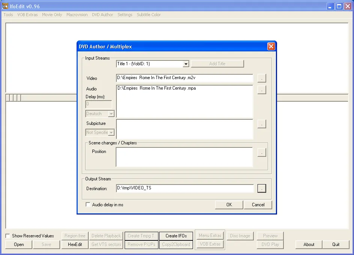Click the IfoEdit app icon in title bar
Image resolution: width=354 pixels, height=255 pixels.
5,6
